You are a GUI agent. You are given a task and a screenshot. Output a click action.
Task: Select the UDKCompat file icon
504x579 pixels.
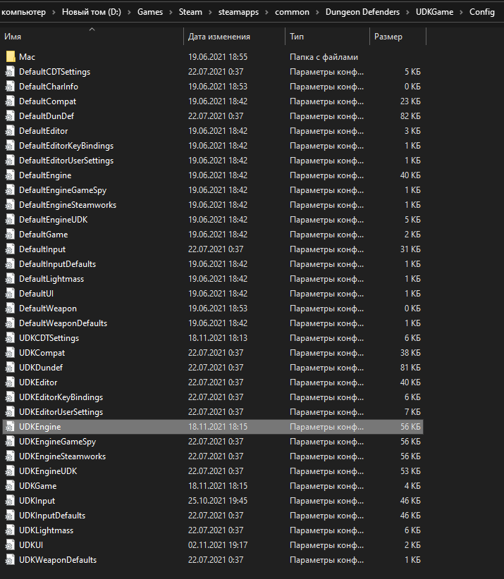[11, 353]
